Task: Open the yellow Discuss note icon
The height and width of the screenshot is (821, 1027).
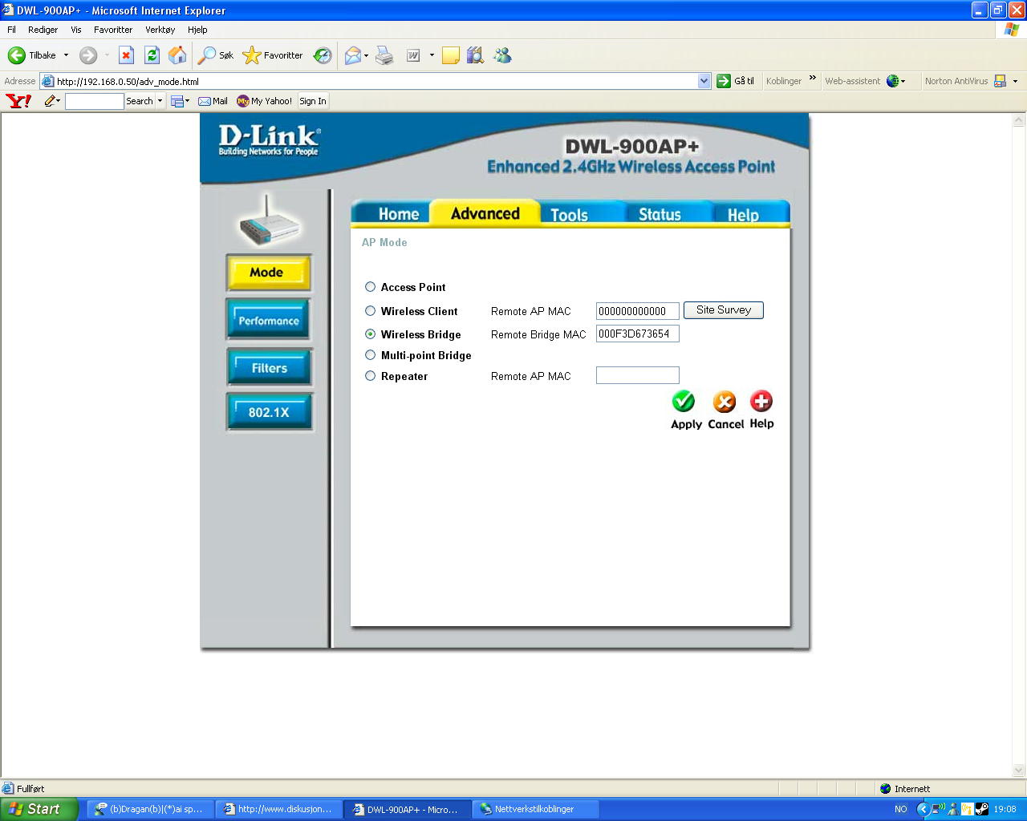Action: [451, 55]
